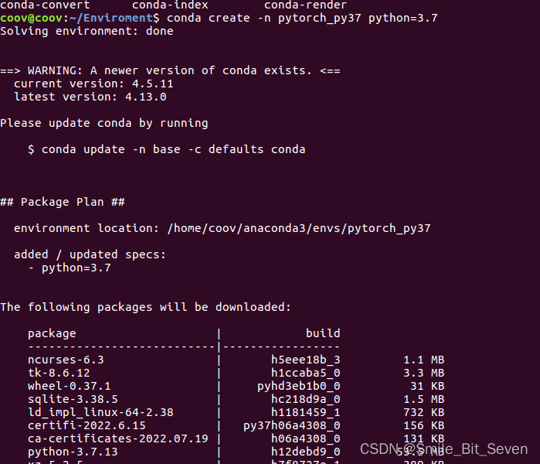
Task: Click the package name 'ncurses-6.3'
Action: (66, 360)
